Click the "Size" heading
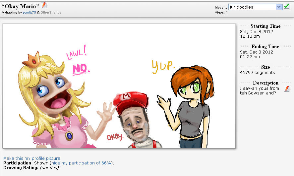Viewport: 294px width, 176px height. (x=265, y=67)
